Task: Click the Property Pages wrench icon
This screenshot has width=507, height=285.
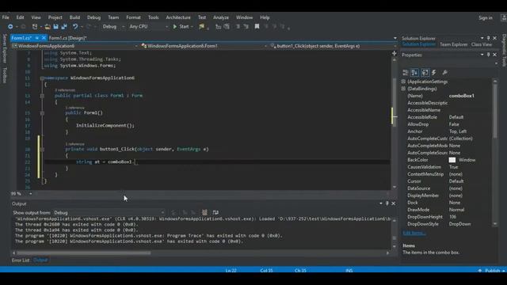Action: coord(445,72)
